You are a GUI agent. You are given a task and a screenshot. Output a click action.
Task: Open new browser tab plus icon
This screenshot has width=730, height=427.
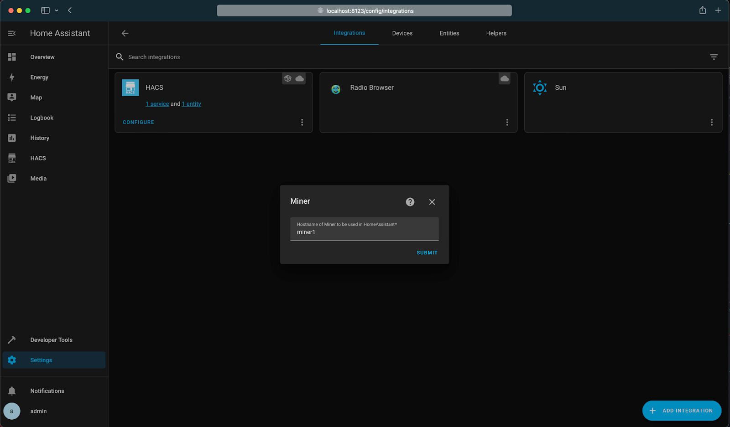[718, 10]
